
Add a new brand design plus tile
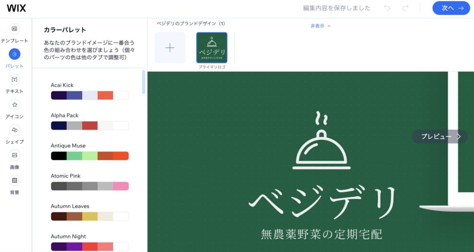click(x=170, y=48)
